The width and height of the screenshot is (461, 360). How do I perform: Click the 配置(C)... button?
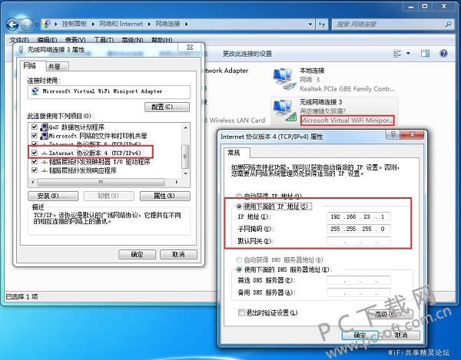point(167,107)
